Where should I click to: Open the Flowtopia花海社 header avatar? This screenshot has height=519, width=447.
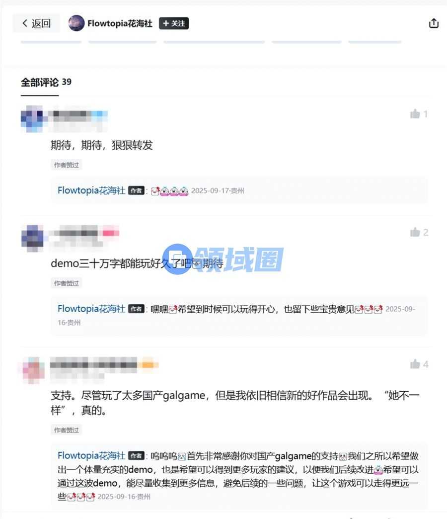pyautogui.click(x=76, y=23)
